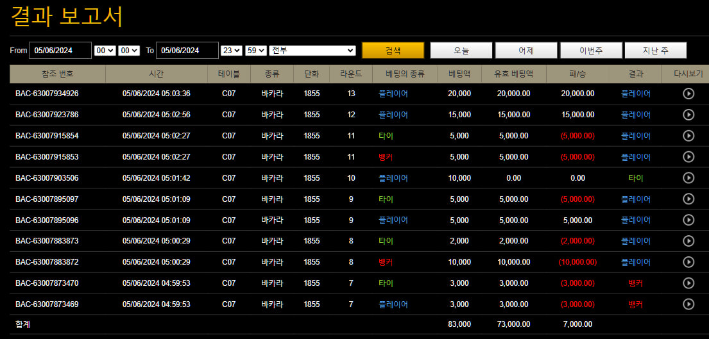Play replay for bet BAC-63007923786

point(688,115)
